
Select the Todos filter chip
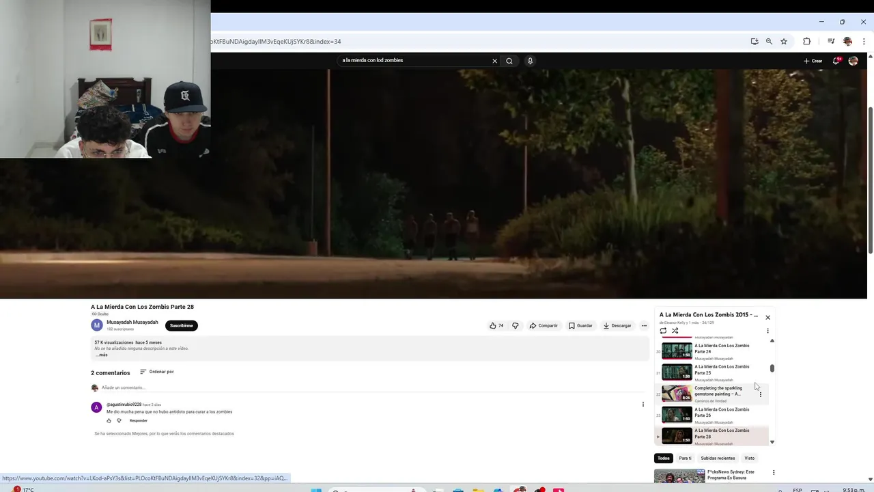(x=663, y=458)
